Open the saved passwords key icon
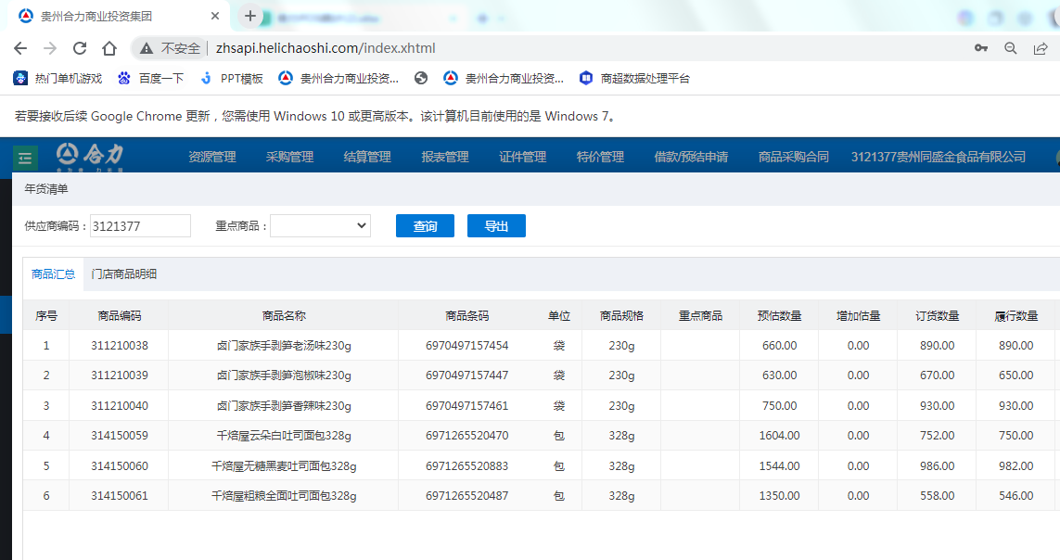The width and height of the screenshot is (1060, 560). click(x=981, y=48)
